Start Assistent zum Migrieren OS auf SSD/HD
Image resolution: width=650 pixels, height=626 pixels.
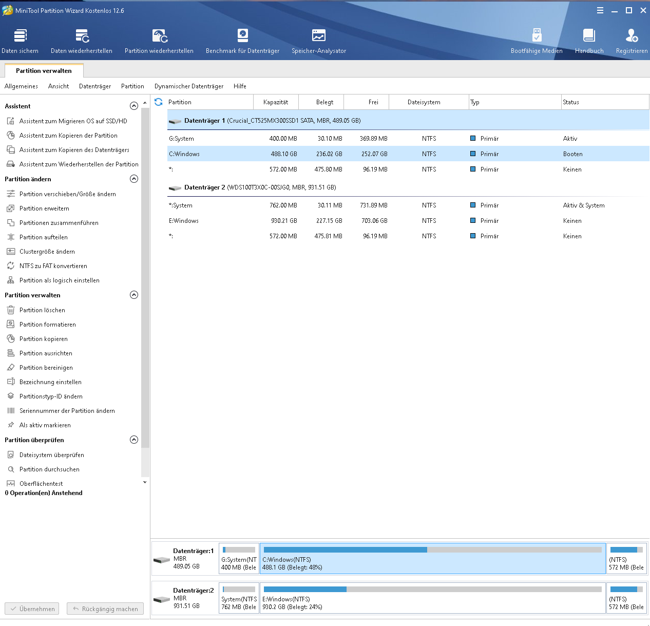click(x=73, y=121)
